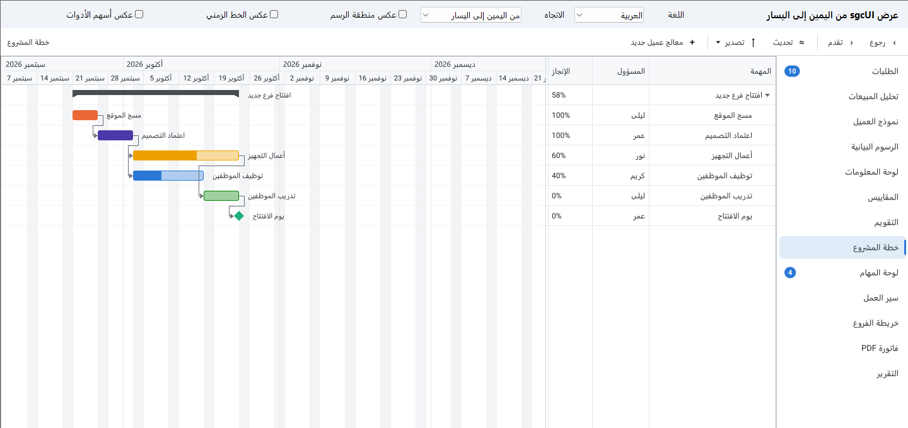Select خطة المشروع sidebar item
Image resolution: width=908 pixels, height=428 pixels.
(x=842, y=247)
